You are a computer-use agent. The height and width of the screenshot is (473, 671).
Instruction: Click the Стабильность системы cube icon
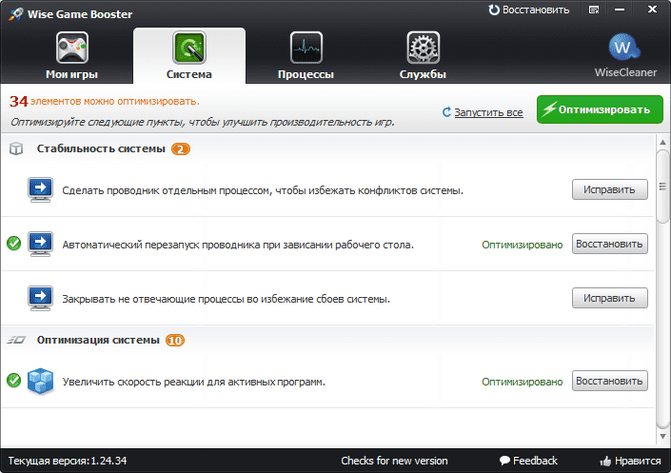16,149
